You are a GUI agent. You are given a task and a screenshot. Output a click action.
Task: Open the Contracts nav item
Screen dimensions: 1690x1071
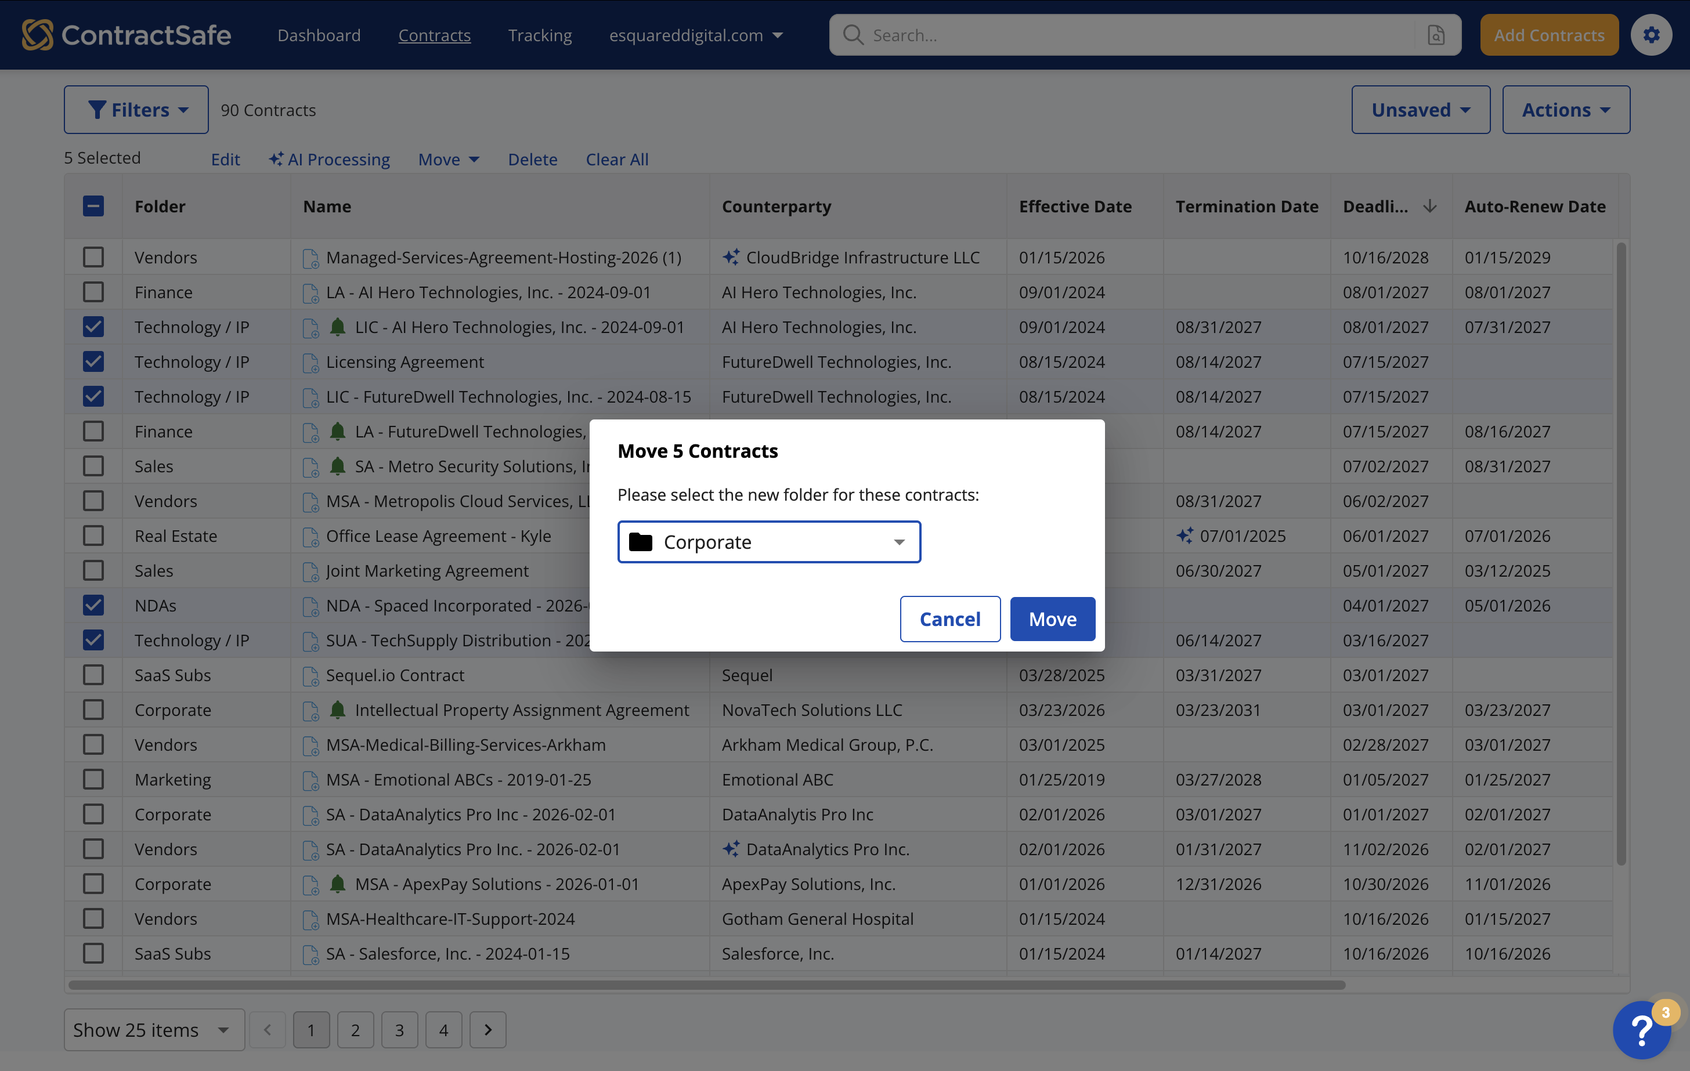pos(435,35)
